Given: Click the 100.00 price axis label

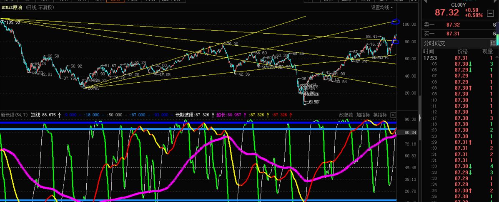Looking at the screenshot, I should [x=409, y=25].
